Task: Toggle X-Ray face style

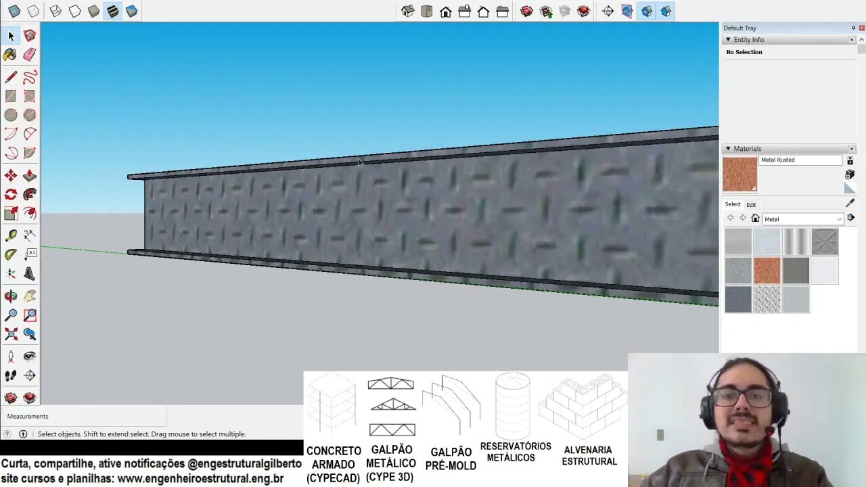Action: [x=14, y=11]
